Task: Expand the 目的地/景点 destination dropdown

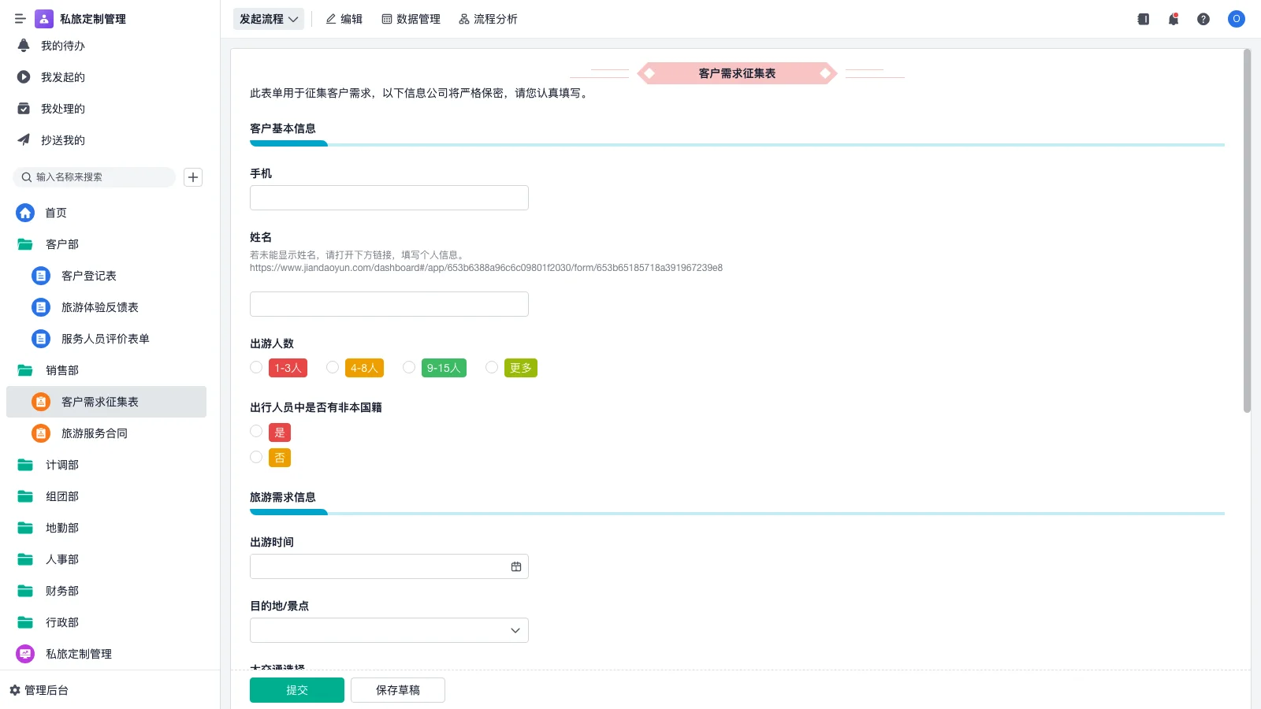Action: (x=514, y=630)
